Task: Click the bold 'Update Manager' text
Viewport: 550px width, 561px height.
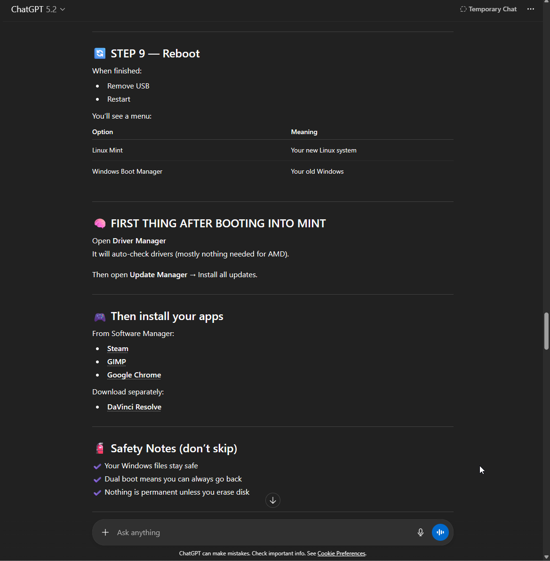Action: pyautogui.click(x=159, y=275)
